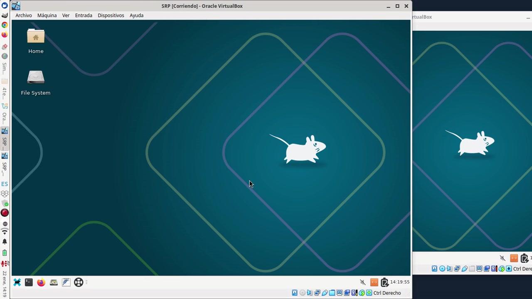
Task: Click the network adapter indicator in SRP status bar
Action: click(317, 293)
